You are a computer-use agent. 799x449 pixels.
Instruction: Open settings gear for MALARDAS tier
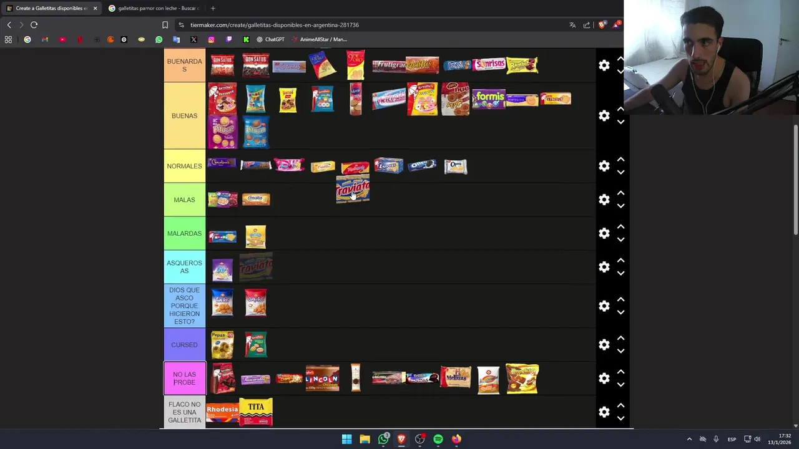[x=604, y=234]
